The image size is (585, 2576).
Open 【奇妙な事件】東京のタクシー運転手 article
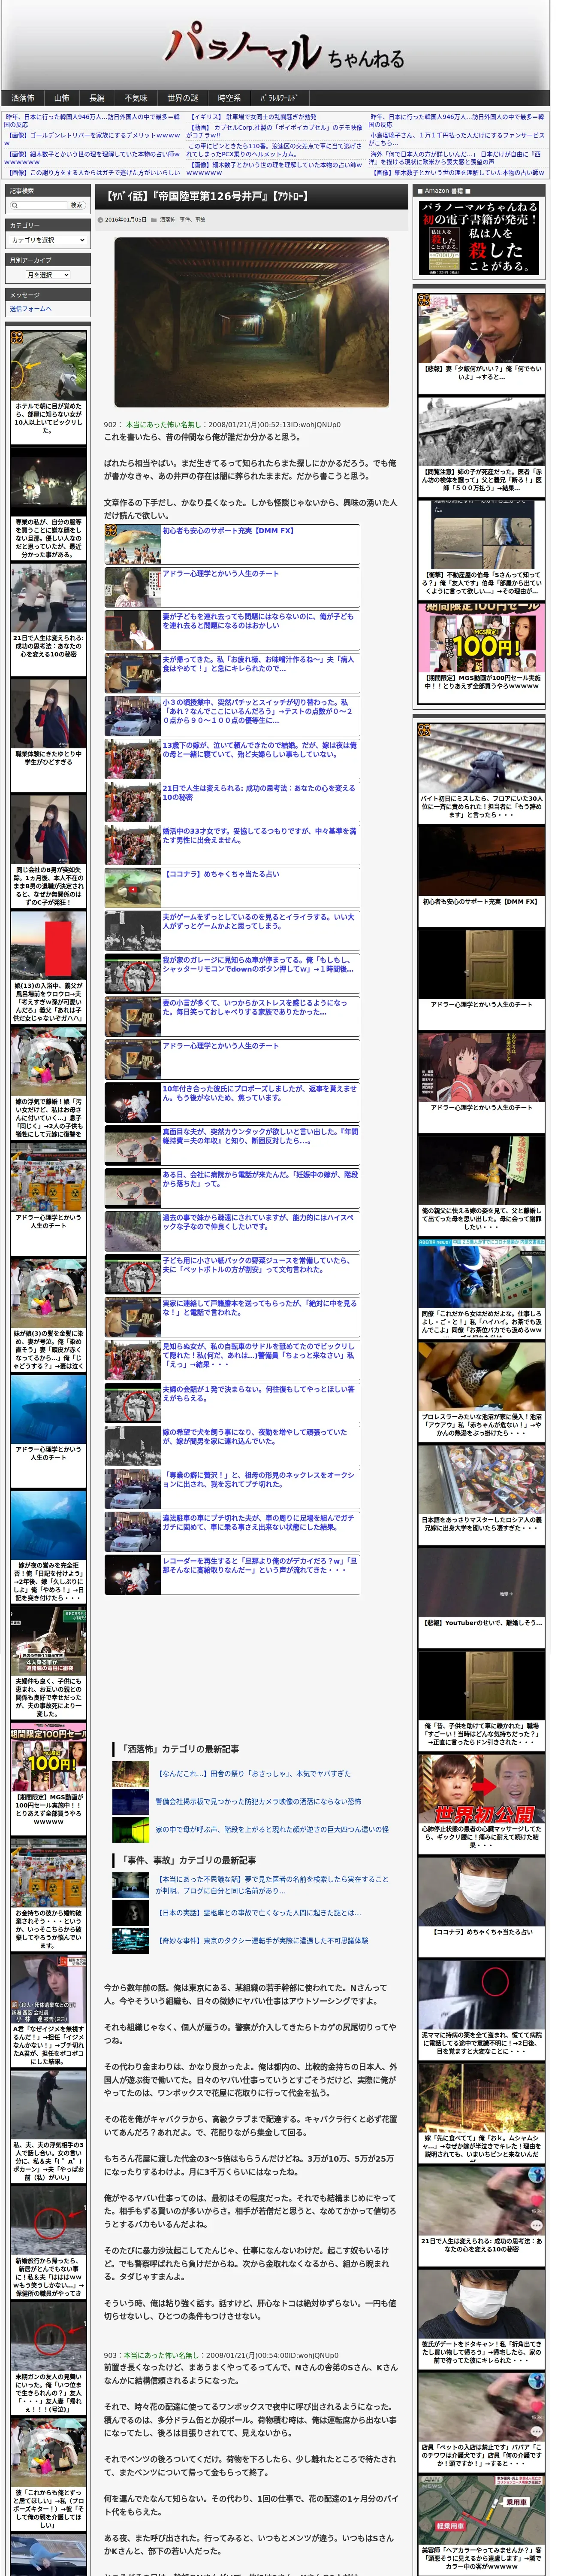(x=263, y=1941)
